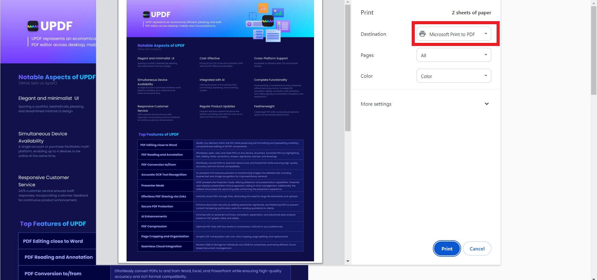The width and height of the screenshot is (597, 280).
Task: Open the Pages dropdown showing All
Action: pyautogui.click(x=454, y=55)
